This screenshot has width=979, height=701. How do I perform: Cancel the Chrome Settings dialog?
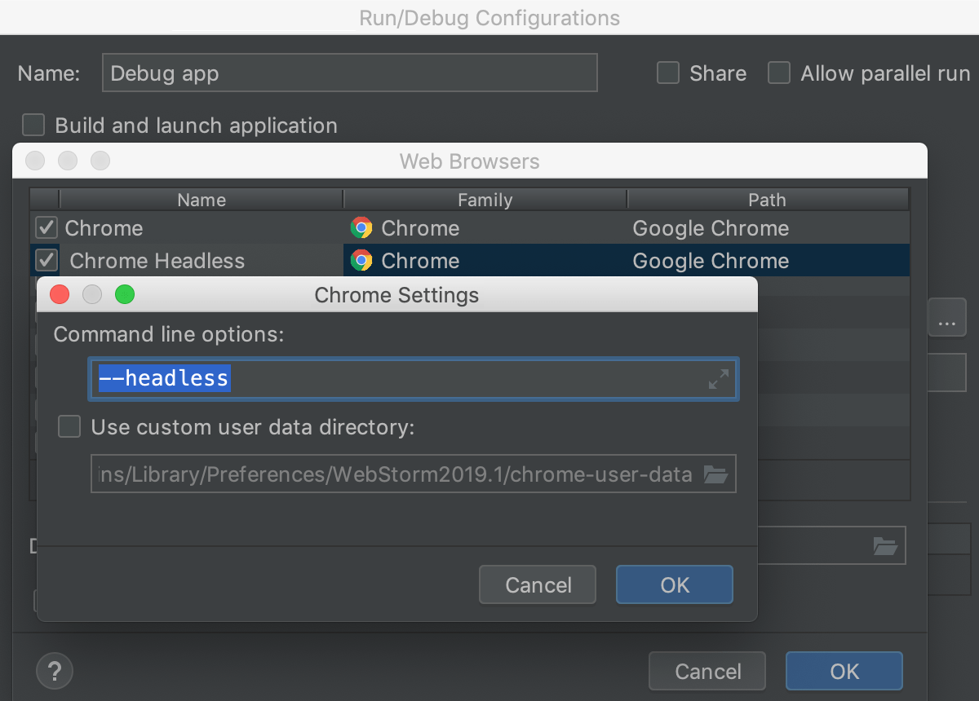coord(537,584)
